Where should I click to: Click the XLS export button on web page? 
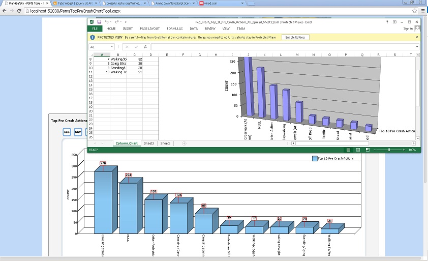pyautogui.click(x=67, y=132)
